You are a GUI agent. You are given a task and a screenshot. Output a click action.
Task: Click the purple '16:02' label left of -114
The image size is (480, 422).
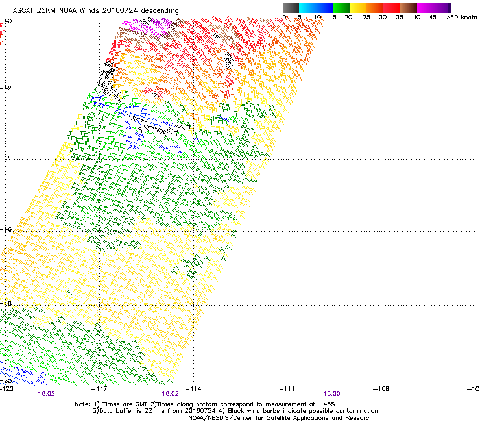[x=170, y=394]
